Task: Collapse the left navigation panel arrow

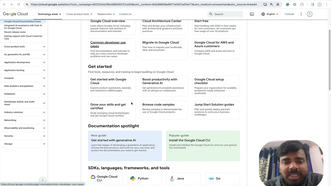Action: click(43, 180)
